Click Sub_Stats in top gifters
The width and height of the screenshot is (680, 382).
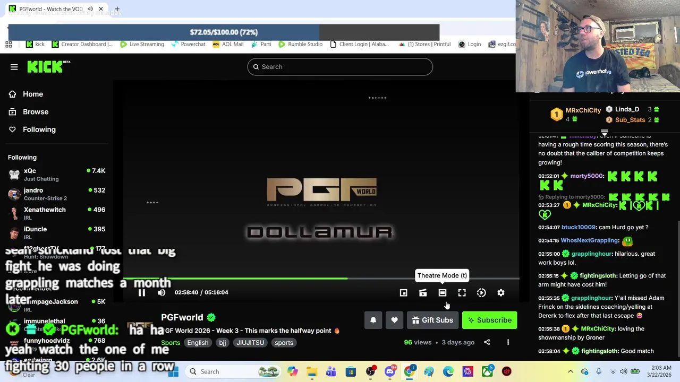click(630, 120)
